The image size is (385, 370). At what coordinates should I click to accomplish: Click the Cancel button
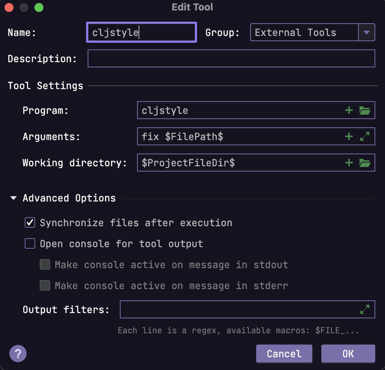tap(284, 354)
